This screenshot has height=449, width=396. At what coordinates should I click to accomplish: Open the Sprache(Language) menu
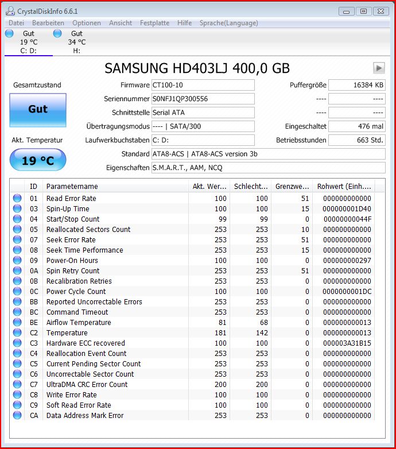point(228,23)
